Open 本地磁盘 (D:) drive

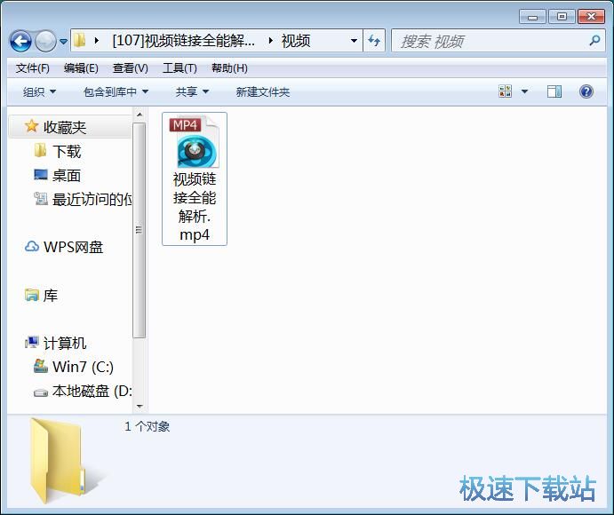pos(92,391)
